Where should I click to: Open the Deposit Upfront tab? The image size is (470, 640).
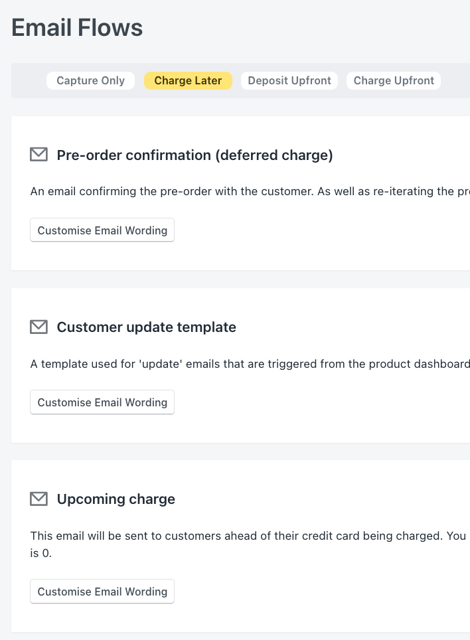click(289, 80)
